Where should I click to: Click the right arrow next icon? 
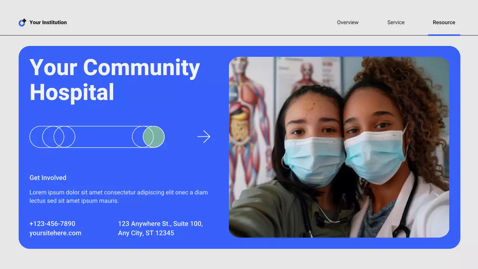204,137
